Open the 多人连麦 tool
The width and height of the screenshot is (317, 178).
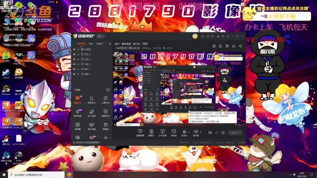pyautogui.click(x=92, y=113)
